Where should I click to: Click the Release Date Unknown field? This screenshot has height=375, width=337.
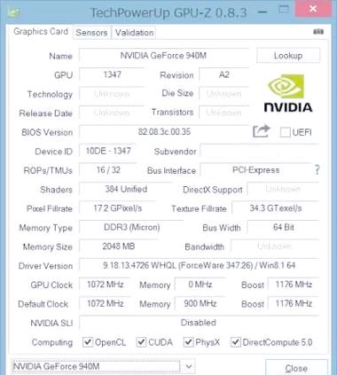[x=112, y=113]
